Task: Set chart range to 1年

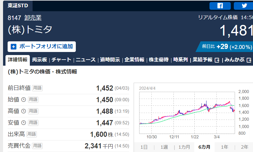Action: [224, 147]
